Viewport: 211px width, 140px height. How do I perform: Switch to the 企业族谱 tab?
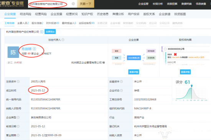(165, 14)
